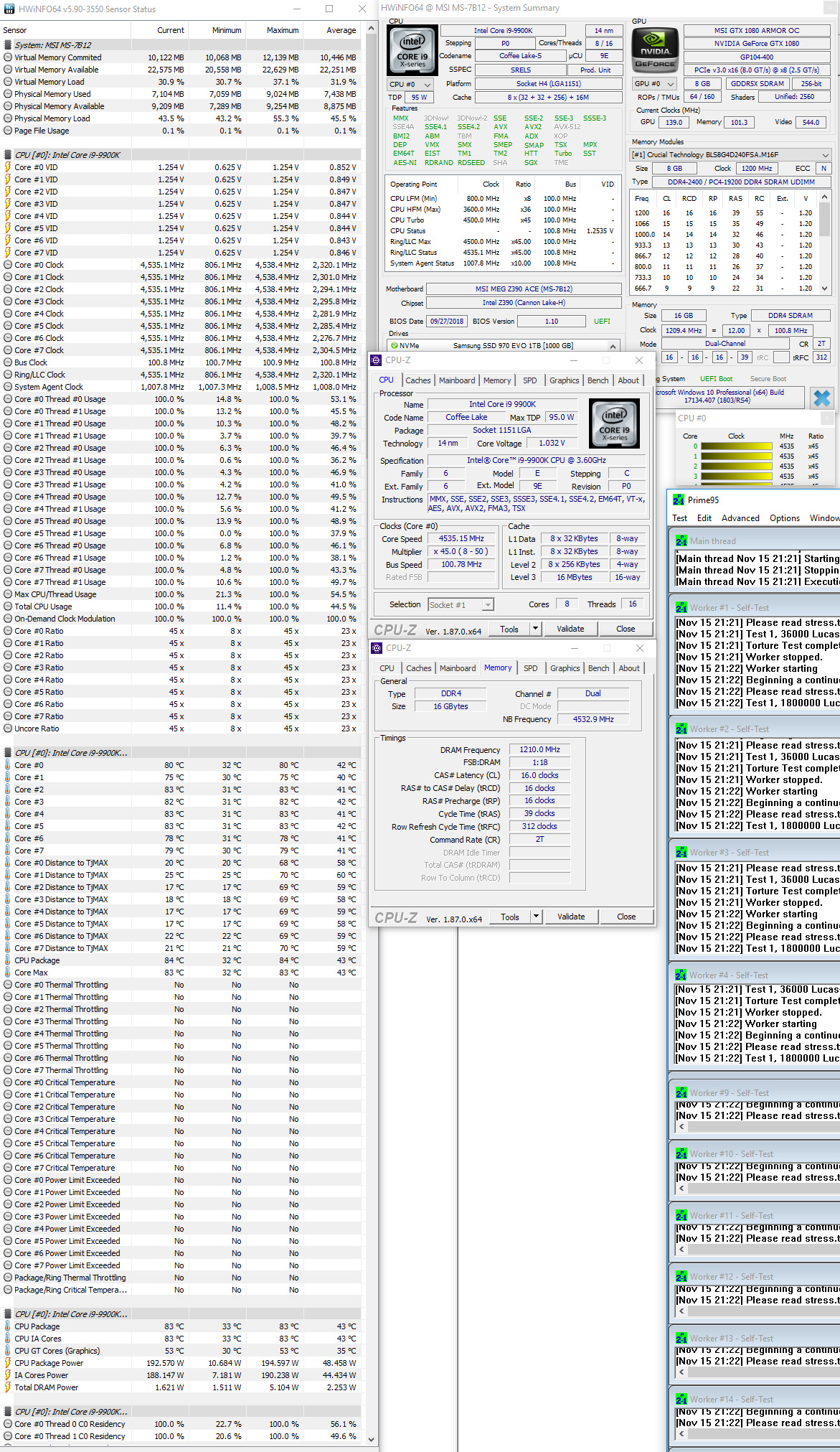Click the icon beside CPU Package Power row

pyautogui.click(x=8, y=1363)
